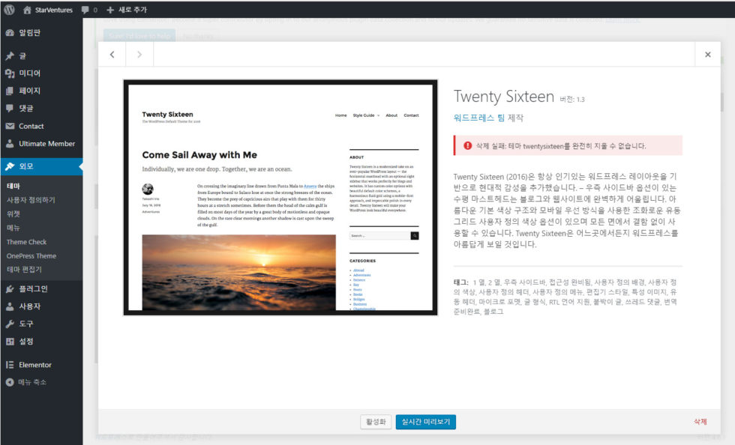Click the red error icon in delete-failed notice
The image size is (735, 445).
tap(467, 145)
